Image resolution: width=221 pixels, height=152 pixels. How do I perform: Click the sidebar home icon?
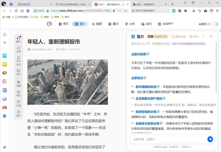click(x=5, y=34)
